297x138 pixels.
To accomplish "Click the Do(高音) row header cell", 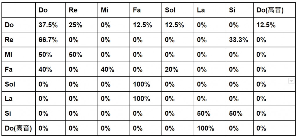I will tap(18, 128).
